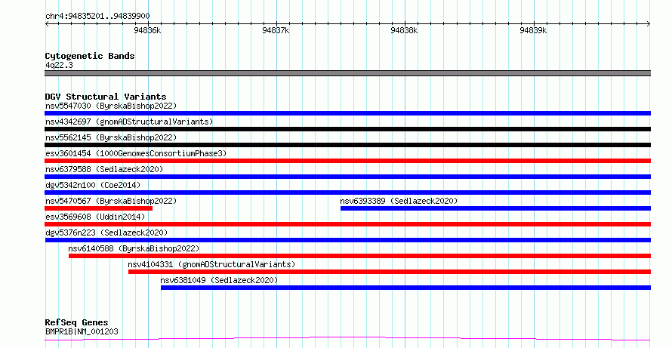Viewport: 672px width, 348px height.
Task: Click the red nsv4104331 variant bar
Action: click(390, 272)
